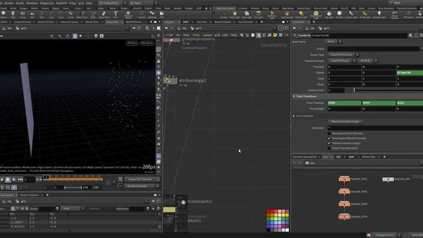Toggle real time playback button

tap(14, 187)
